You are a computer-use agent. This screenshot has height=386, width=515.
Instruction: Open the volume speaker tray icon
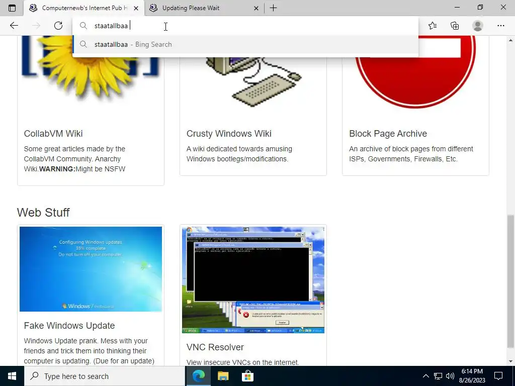tap(450, 376)
